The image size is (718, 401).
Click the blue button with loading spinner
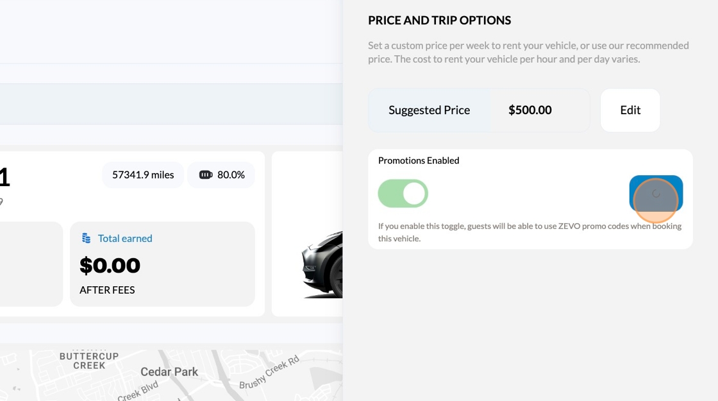click(x=656, y=193)
